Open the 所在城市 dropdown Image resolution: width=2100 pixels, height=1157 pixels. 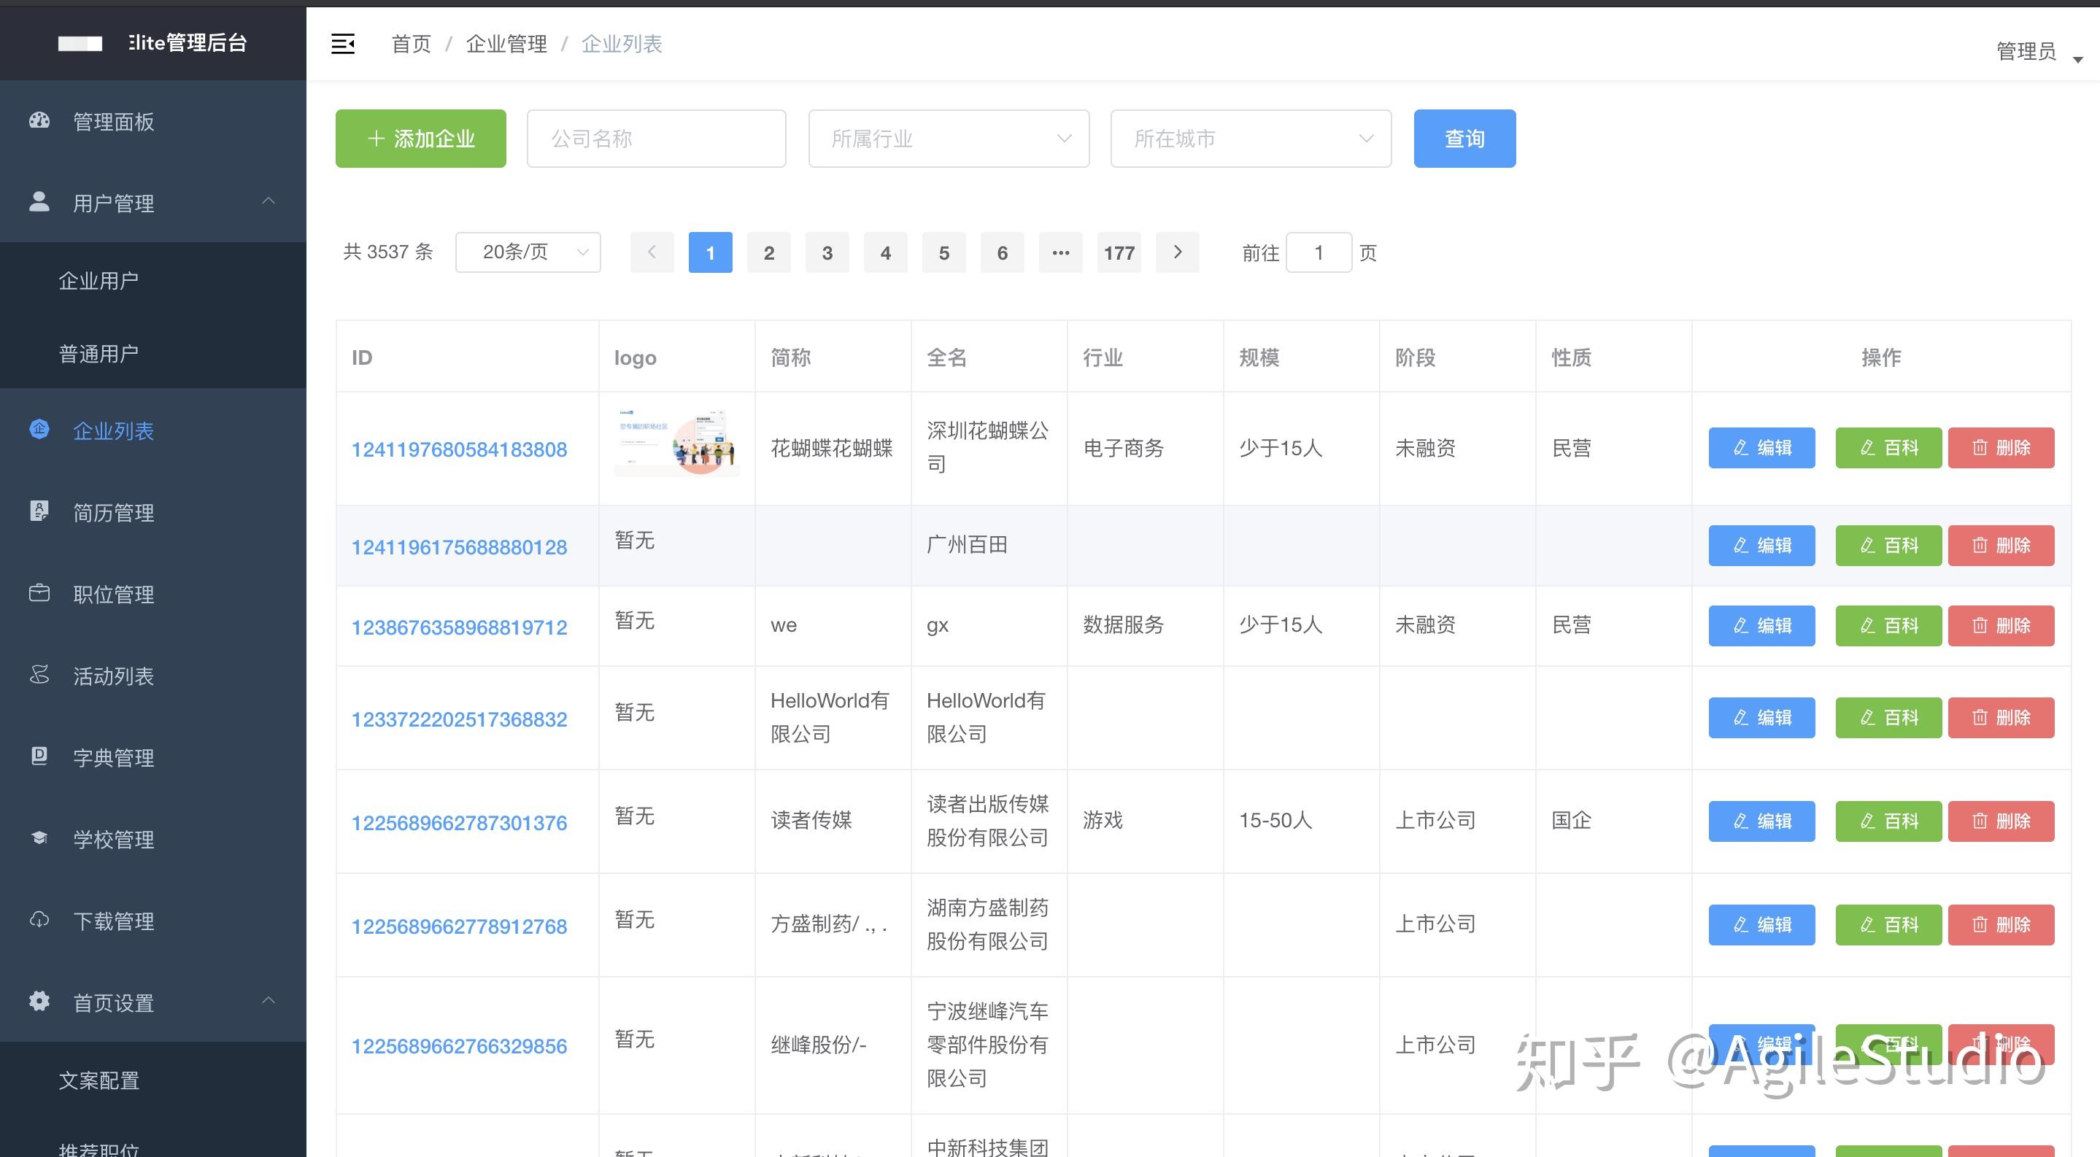pyautogui.click(x=1251, y=139)
